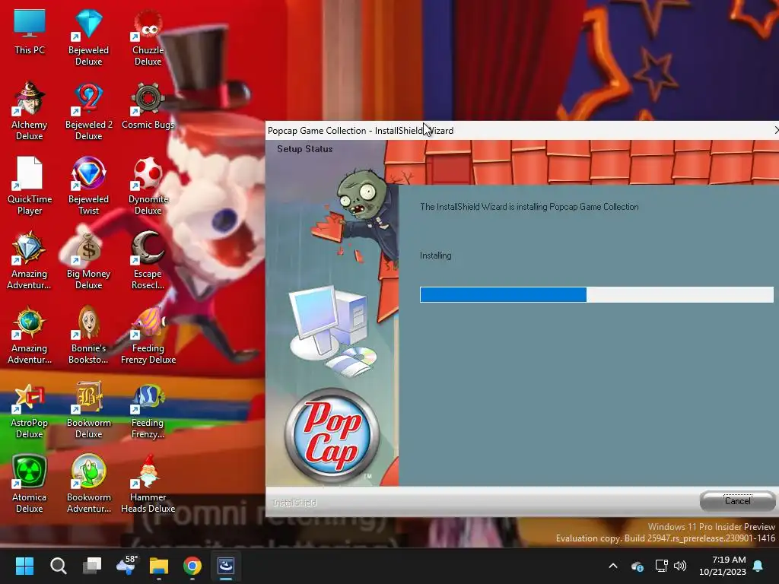Click the OneDrive tray icon
779x584 pixels.
[638, 566]
